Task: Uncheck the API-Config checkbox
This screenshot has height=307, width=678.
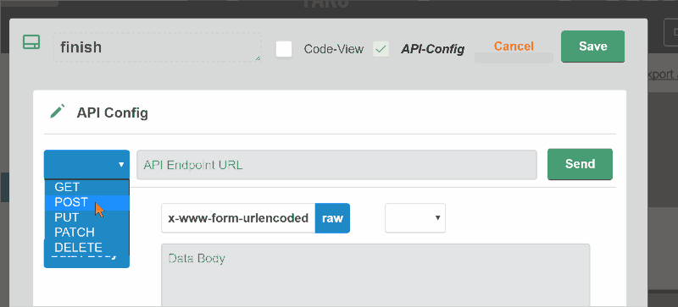Action: (381, 49)
